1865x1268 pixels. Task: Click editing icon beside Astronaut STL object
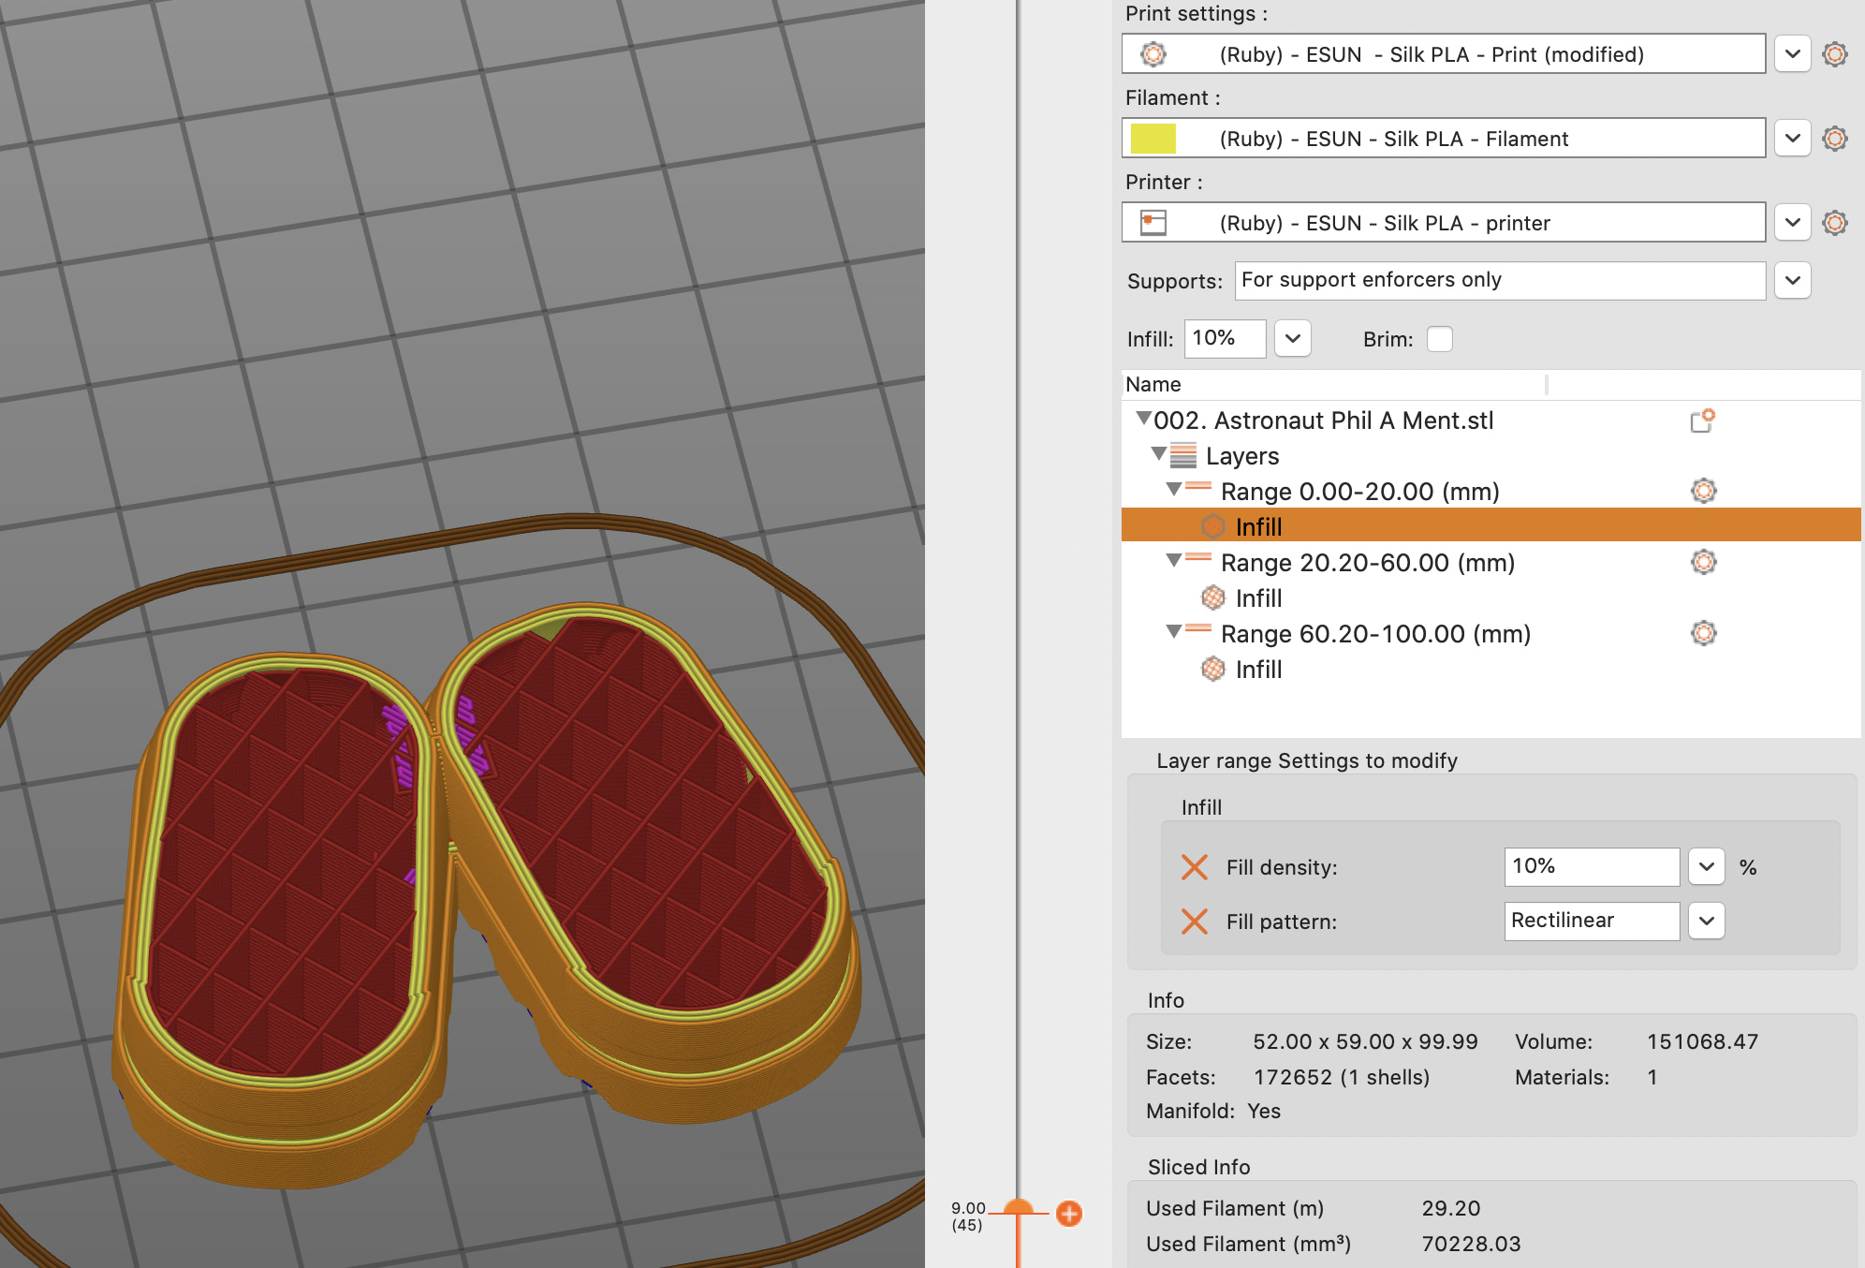click(1701, 421)
